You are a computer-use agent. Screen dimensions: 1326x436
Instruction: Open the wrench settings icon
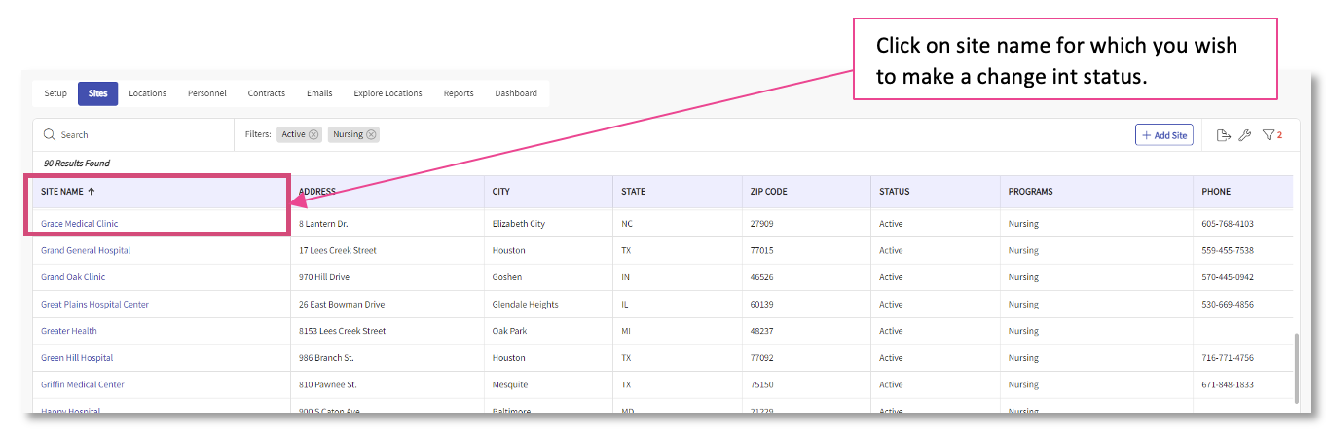(x=1245, y=135)
